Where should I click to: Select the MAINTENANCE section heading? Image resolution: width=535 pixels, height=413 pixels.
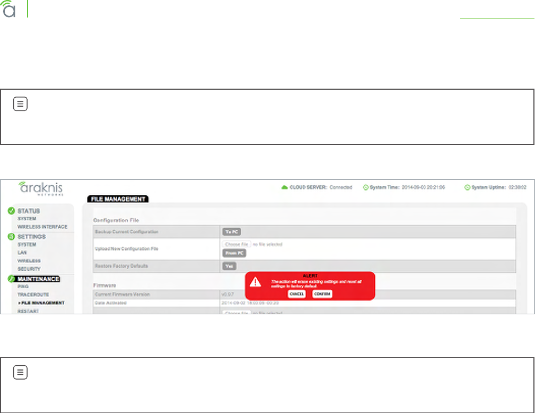pyautogui.click(x=39, y=279)
